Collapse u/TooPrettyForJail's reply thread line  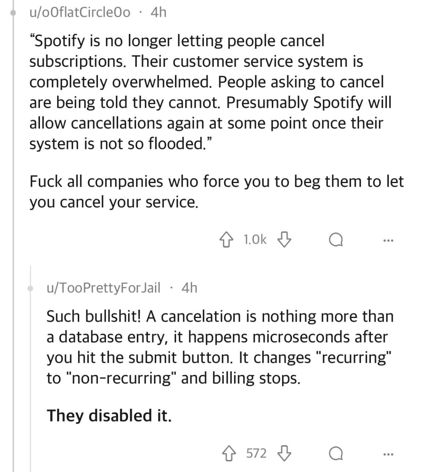[x=31, y=367]
